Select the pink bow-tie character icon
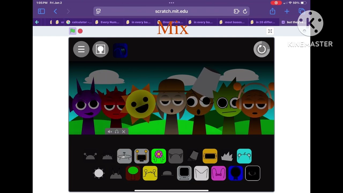Viewport: 343px width, 193px height. pyautogui.click(x=218, y=173)
